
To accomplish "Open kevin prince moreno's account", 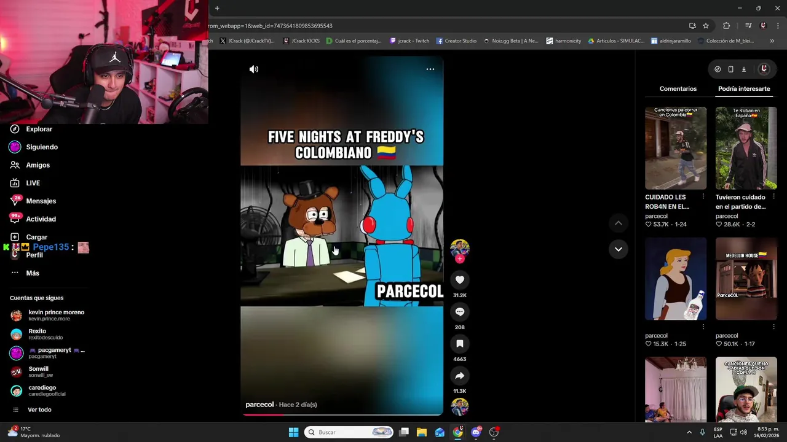I will point(48,316).
